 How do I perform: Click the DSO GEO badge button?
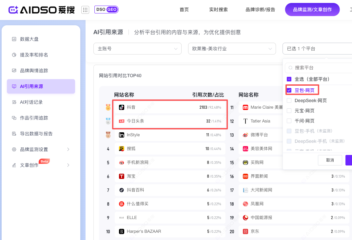tap(107, 10)
